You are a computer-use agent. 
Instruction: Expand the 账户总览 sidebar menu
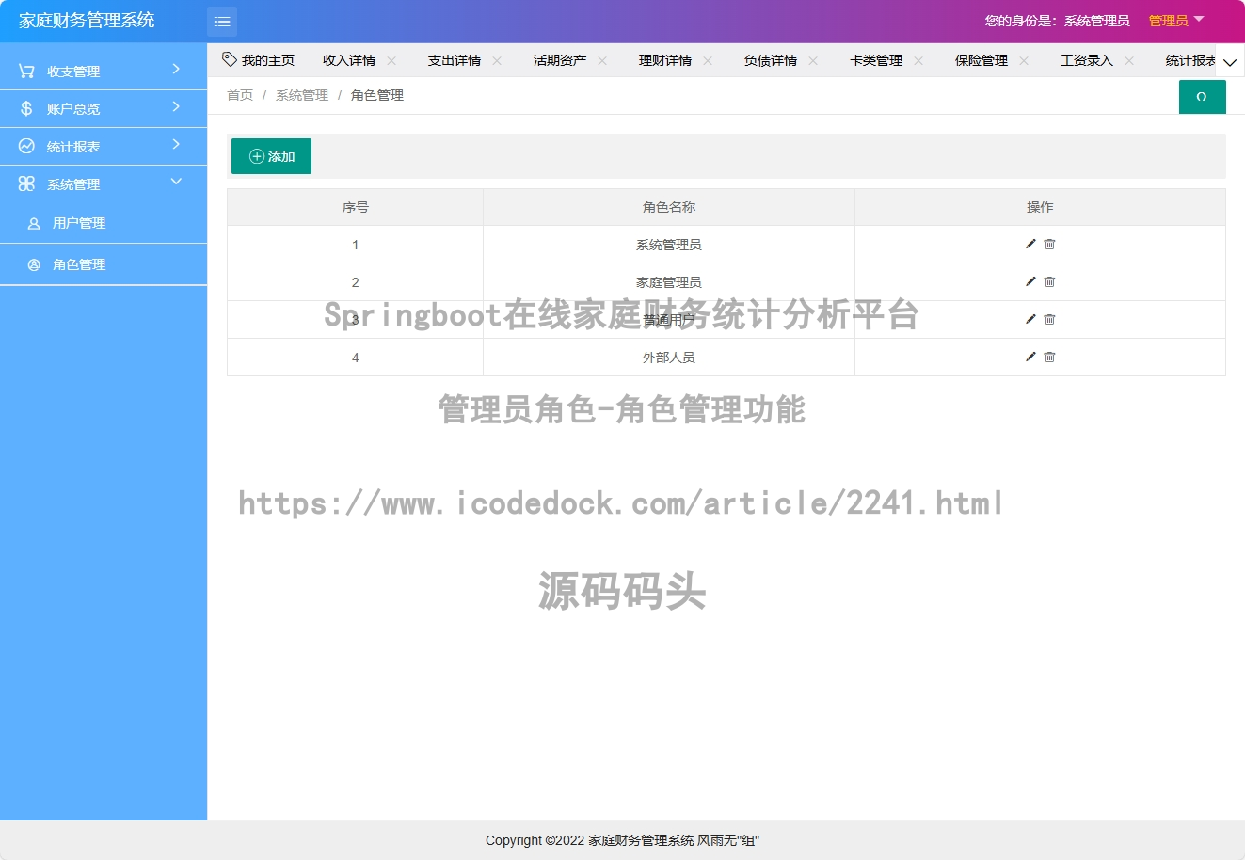tap(176, 106)
